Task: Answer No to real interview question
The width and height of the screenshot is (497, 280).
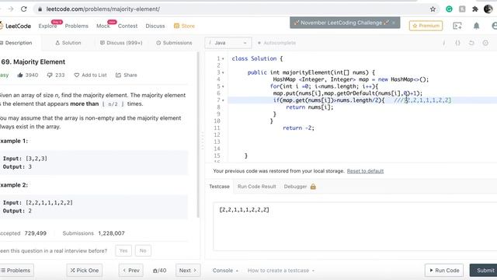Action: (x=143, y=250)
